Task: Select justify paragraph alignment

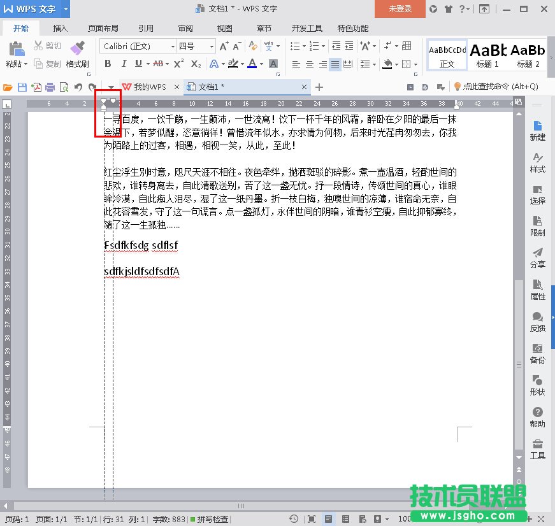Action: (x=335, y=64)
